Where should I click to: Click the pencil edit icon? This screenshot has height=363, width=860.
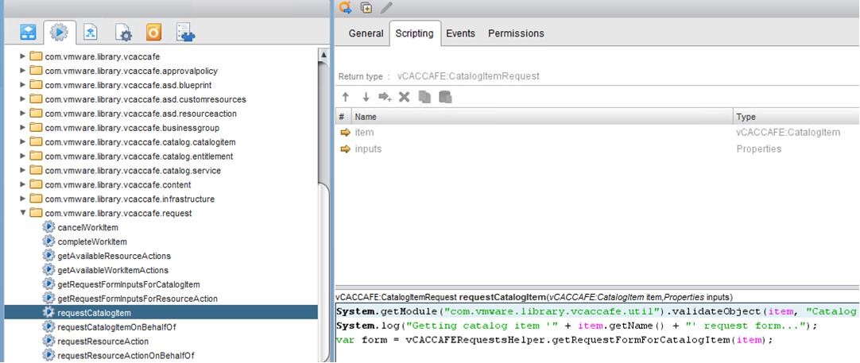[x=386, y=8]
